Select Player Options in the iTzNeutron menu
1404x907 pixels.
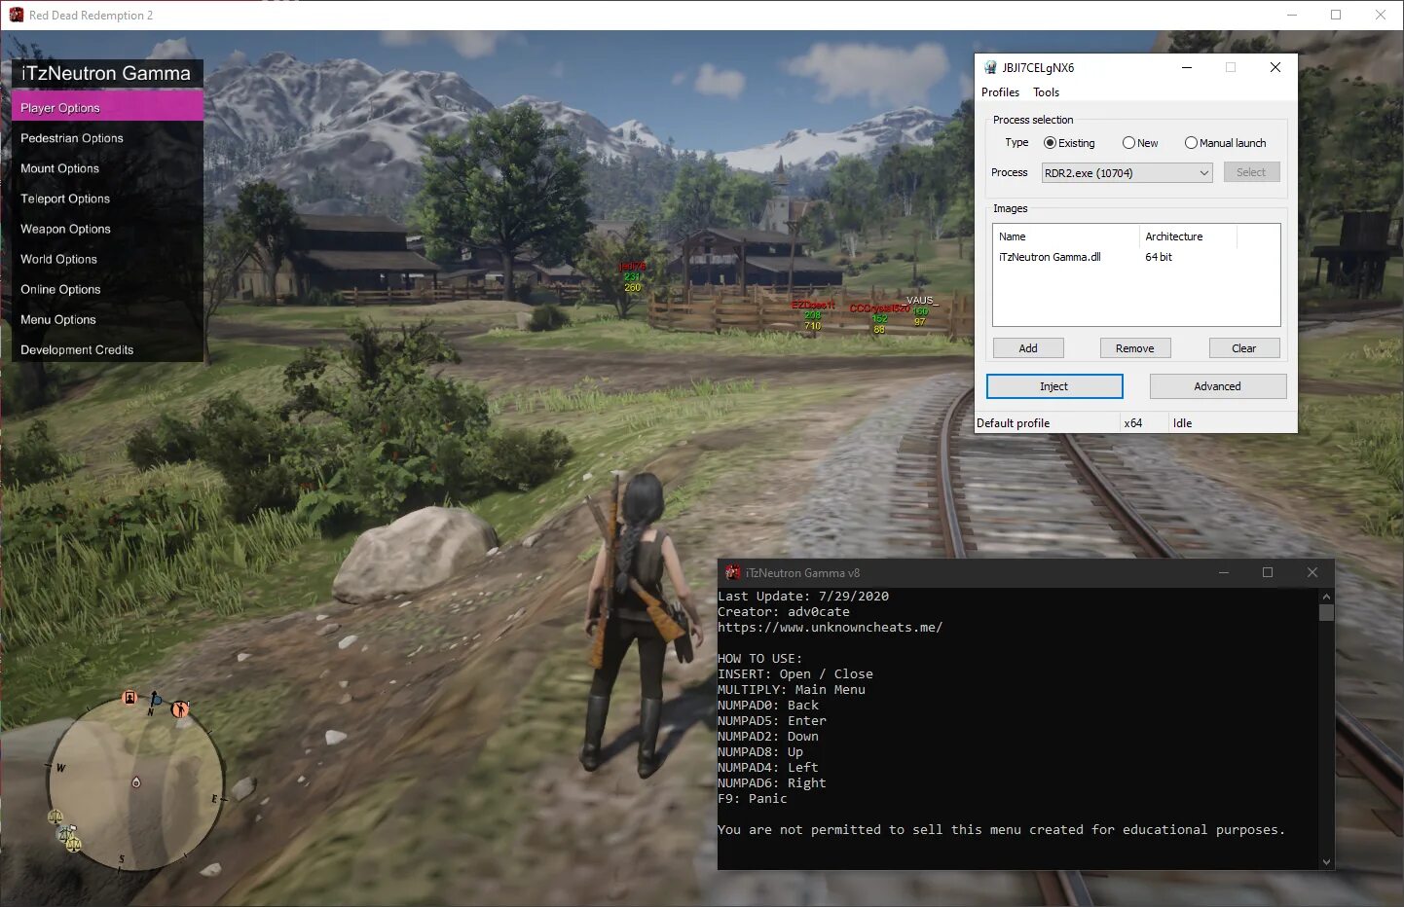(107, 107)
